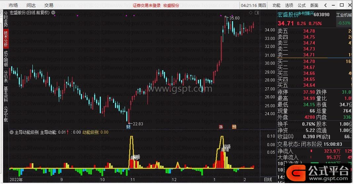Screen dimensions: 354x184
Task: Click 卖二 price 34.73
Action: point(309,49)
